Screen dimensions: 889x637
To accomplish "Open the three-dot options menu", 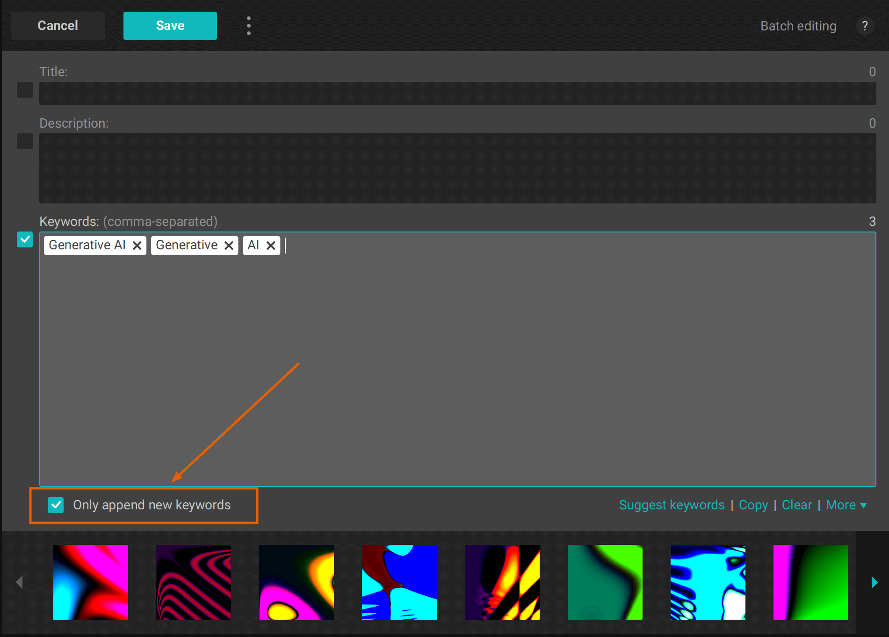I will [248, 26].
